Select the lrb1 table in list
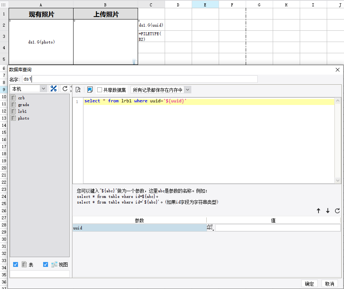 click(22, 111)
